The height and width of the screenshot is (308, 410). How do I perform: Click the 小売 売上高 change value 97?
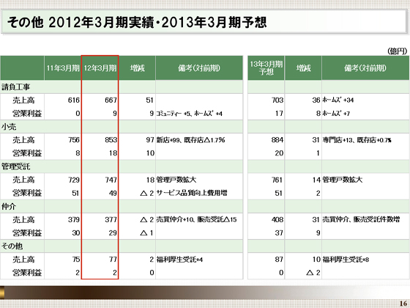[150, 140]
